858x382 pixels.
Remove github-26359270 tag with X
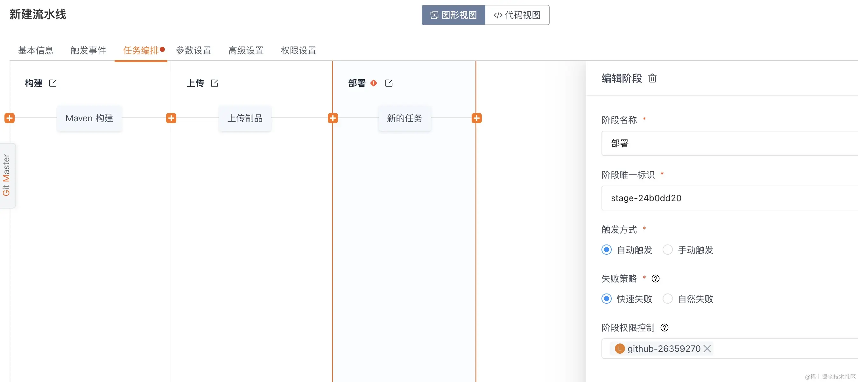(707, 348)
